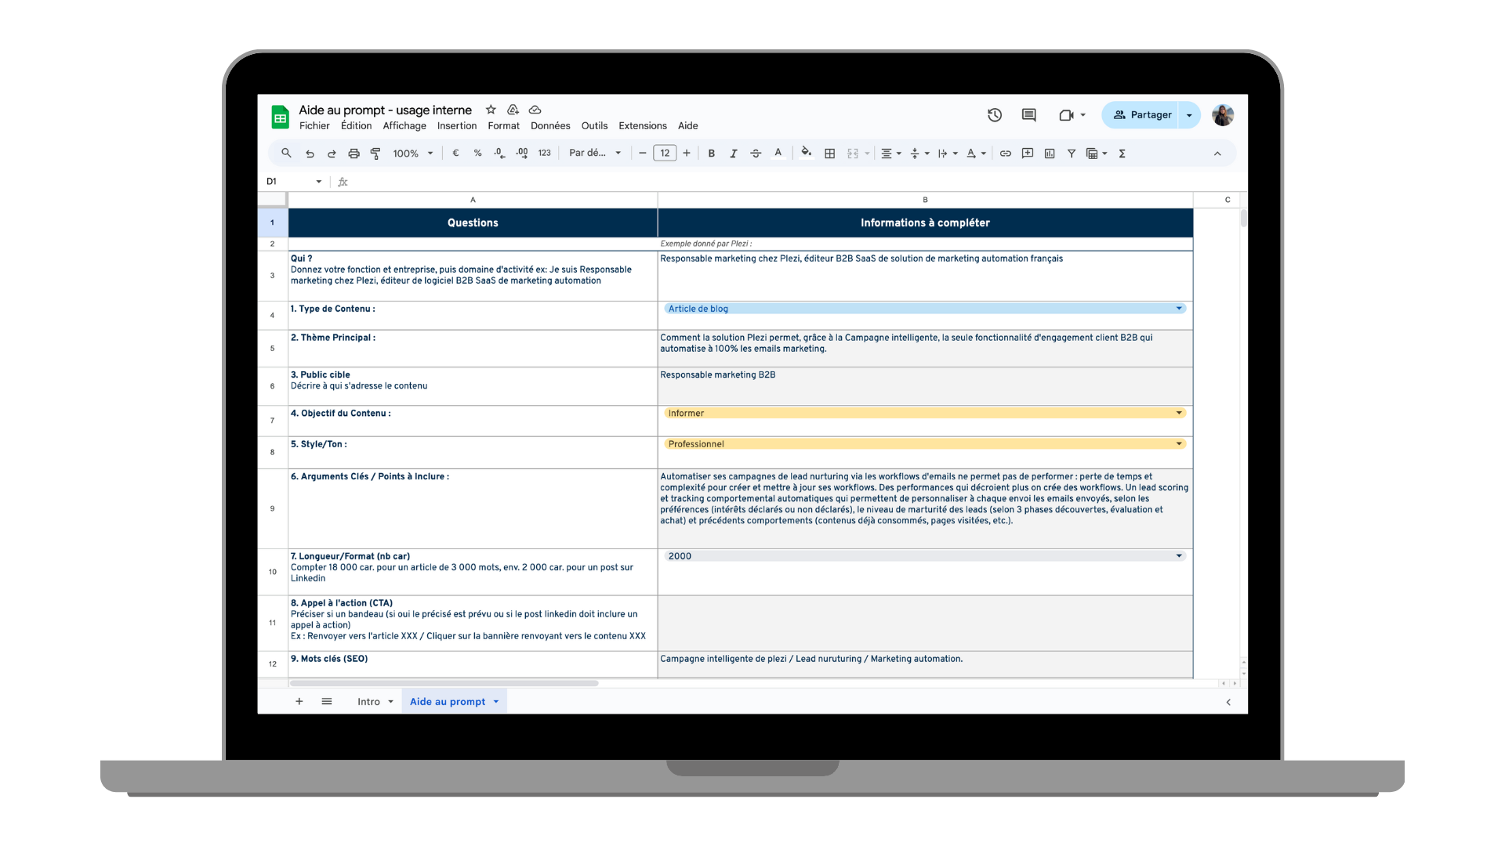The image size is (1505, 846).
Task: Redo the last undone action
Action: click(x=332, y=154)
